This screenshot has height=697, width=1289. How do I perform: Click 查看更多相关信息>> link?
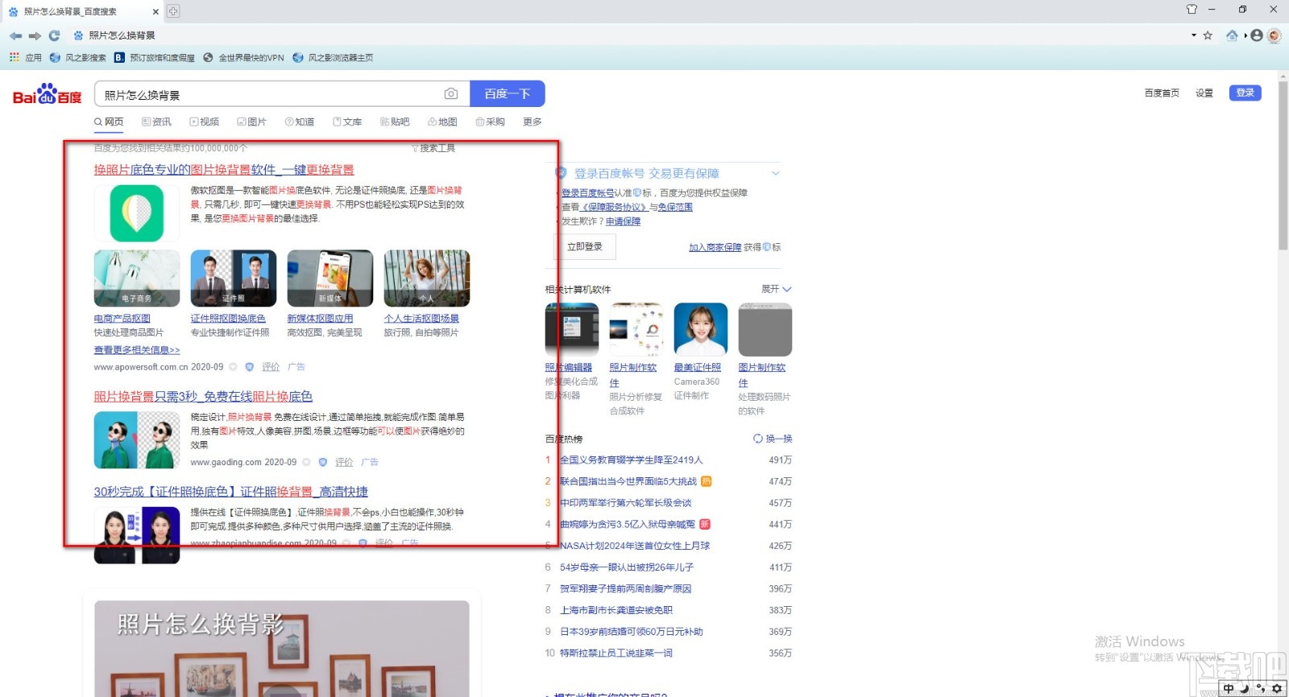coord(137,350)
